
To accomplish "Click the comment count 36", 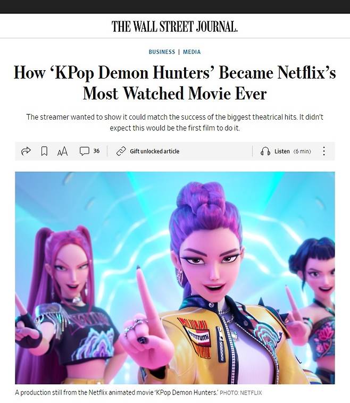I will 96,151.
